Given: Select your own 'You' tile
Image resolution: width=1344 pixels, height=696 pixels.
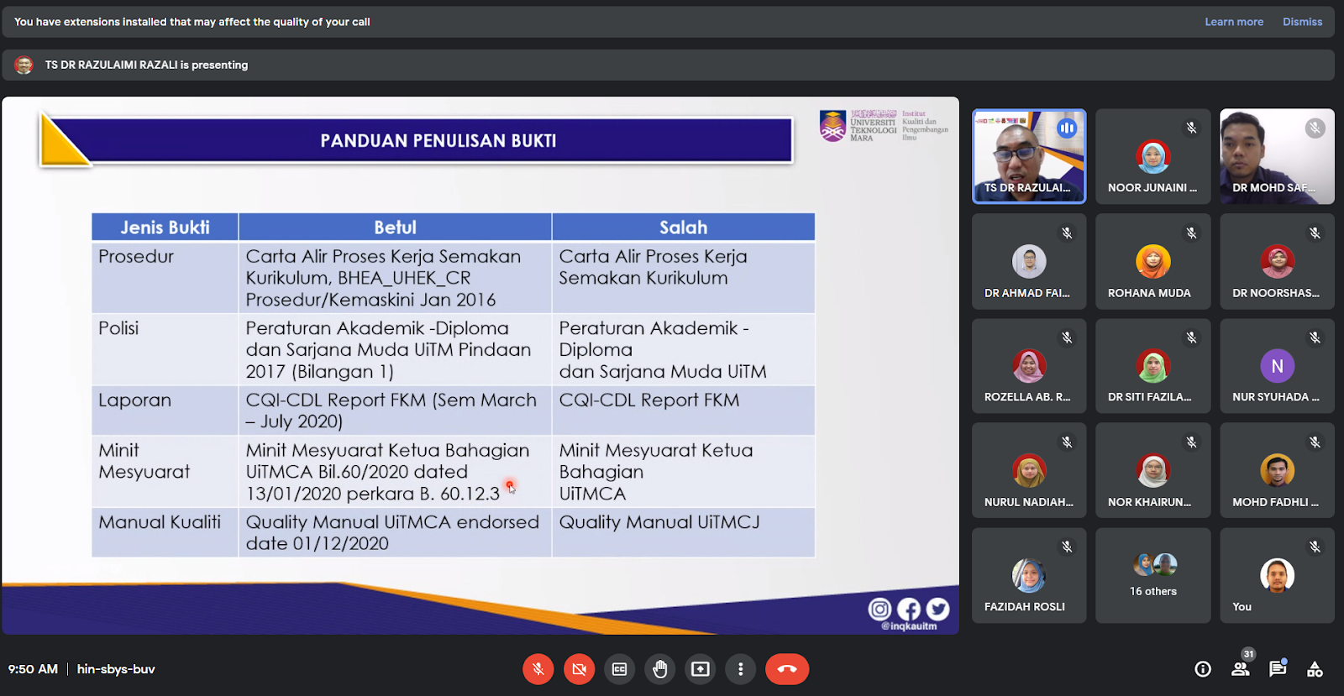Looking at the screenshot, I should pos(1277,575).
